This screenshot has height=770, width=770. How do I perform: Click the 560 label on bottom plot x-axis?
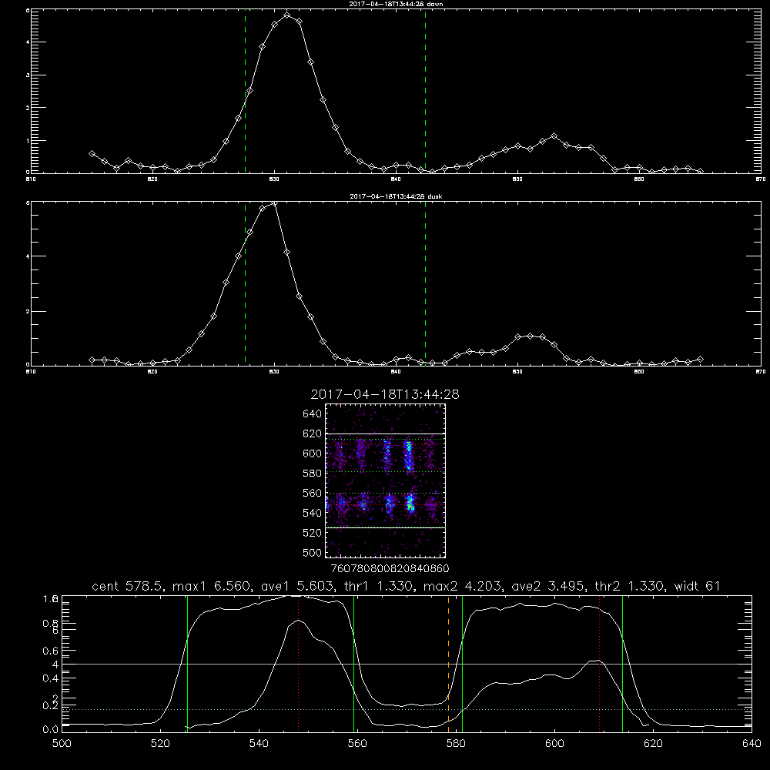tap(357, 744)
